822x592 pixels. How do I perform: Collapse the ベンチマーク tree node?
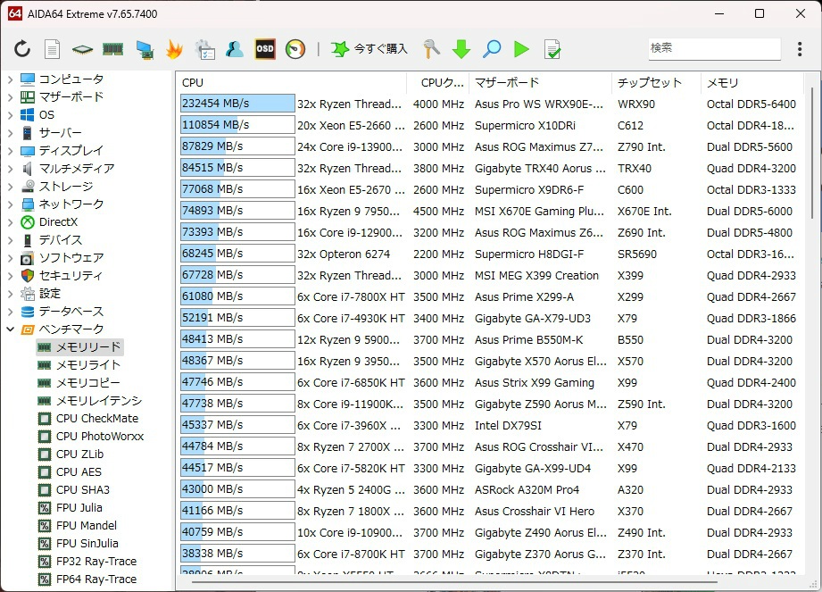tap(11, 329)
